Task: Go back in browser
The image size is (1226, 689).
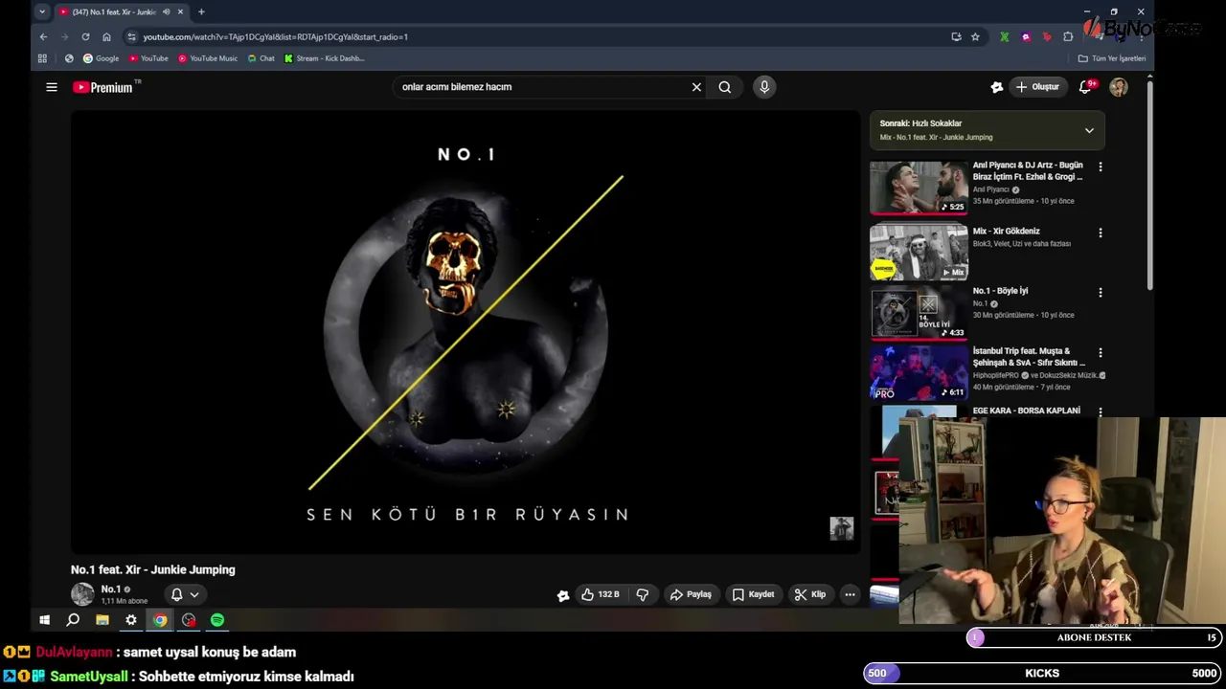Action: 43,36
